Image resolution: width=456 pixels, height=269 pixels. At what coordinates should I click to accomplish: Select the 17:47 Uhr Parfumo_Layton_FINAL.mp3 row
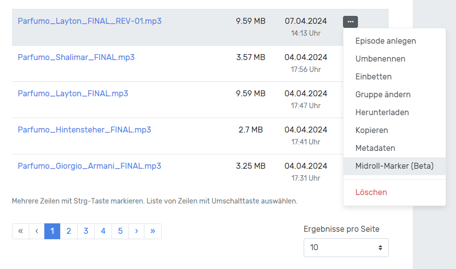(x=199, y=100)
